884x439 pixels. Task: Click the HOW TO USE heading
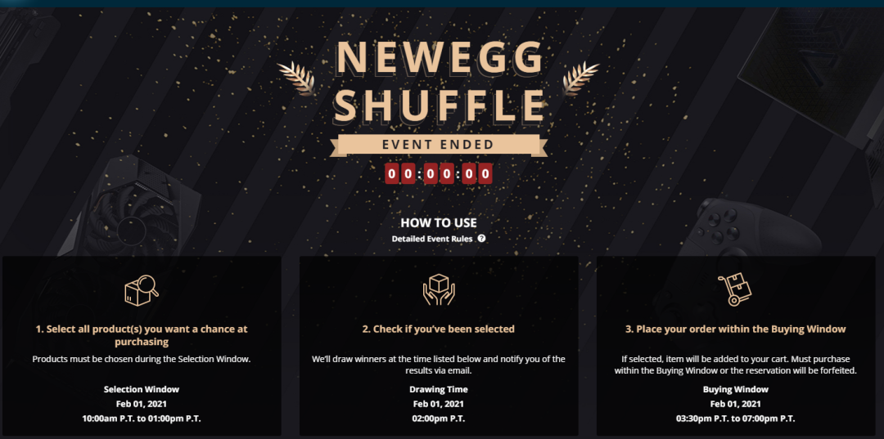coord(439,223)
